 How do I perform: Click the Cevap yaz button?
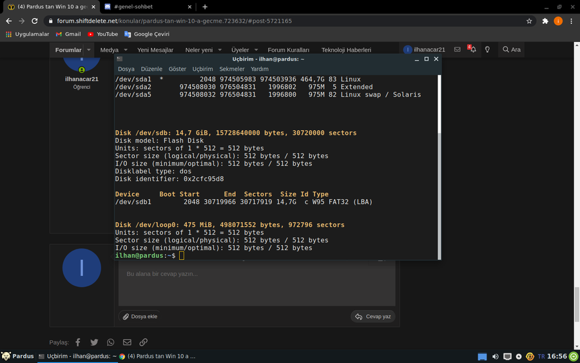373,317
